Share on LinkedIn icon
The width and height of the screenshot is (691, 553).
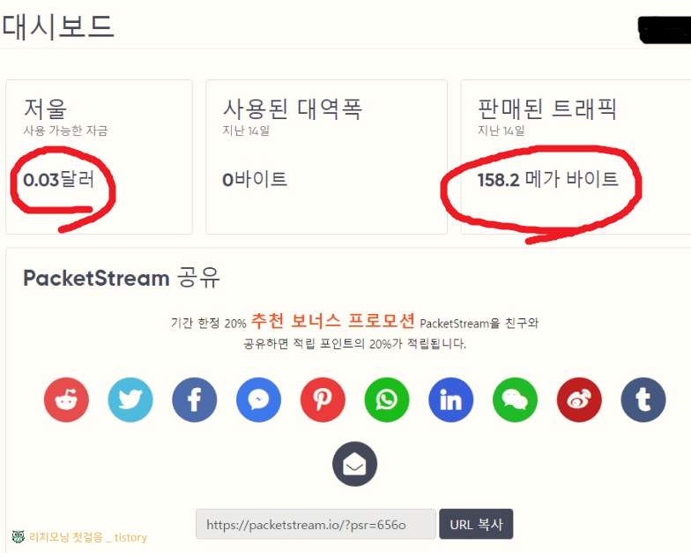[x=451, y=400]
